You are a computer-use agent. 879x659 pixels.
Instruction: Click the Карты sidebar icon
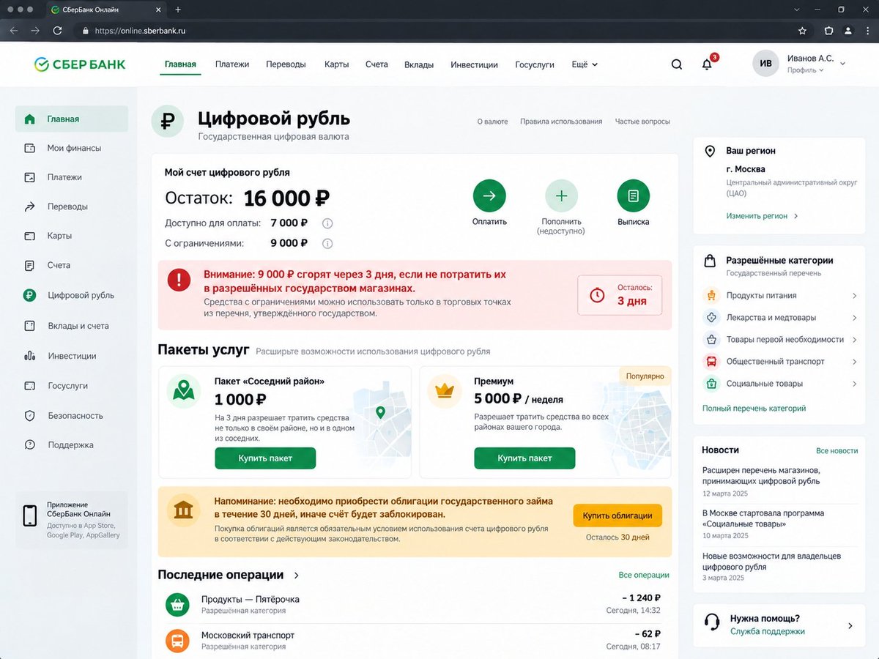pos(30,236)
